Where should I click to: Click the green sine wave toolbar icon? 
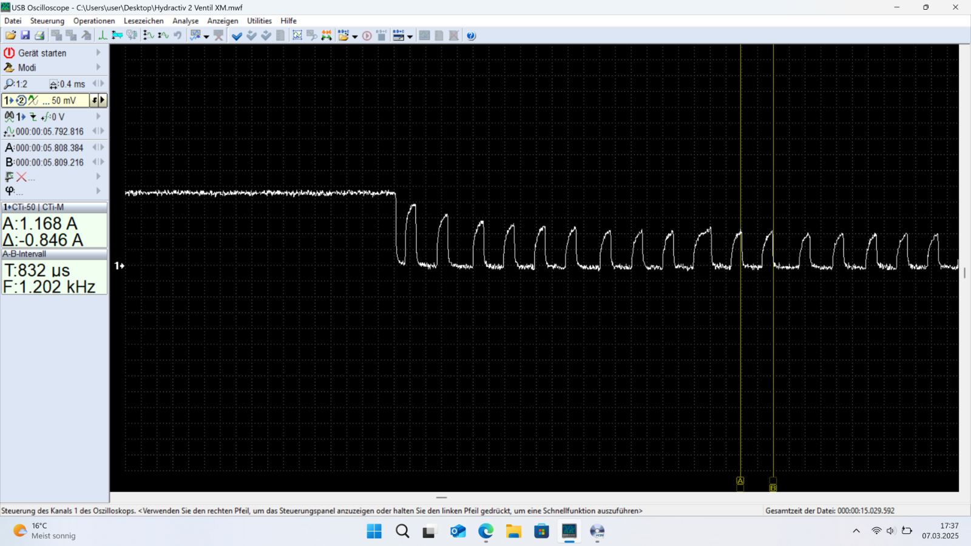(163, 35)
